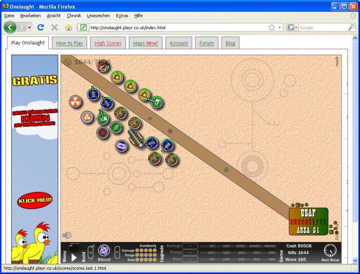The width and height of the screenshot is (360, 274).
Task: Click the USAF Area 51 base
Action: click(x=308, y=221)
